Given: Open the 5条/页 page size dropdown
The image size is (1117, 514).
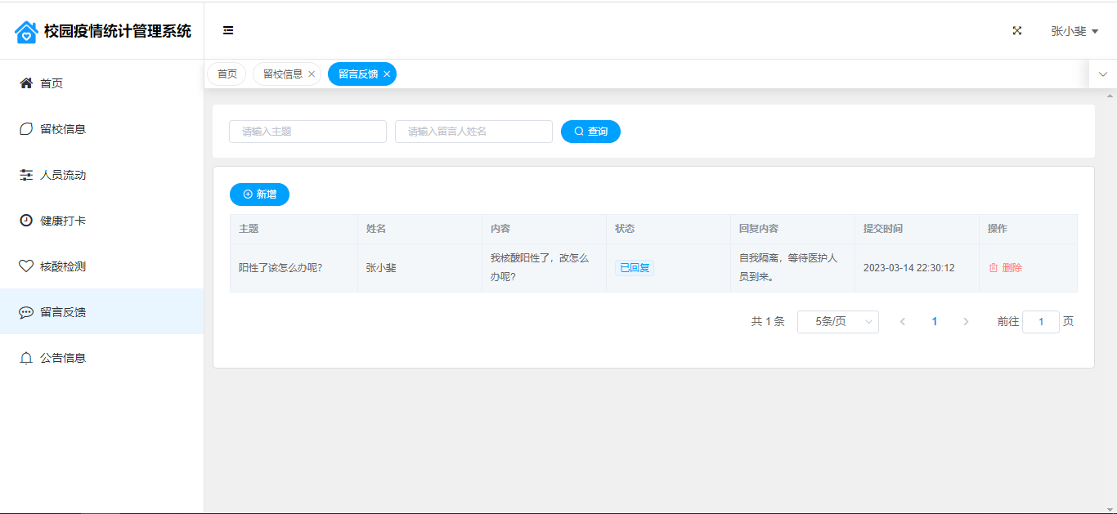Looking at the screenshot, I should coord(837,322).
